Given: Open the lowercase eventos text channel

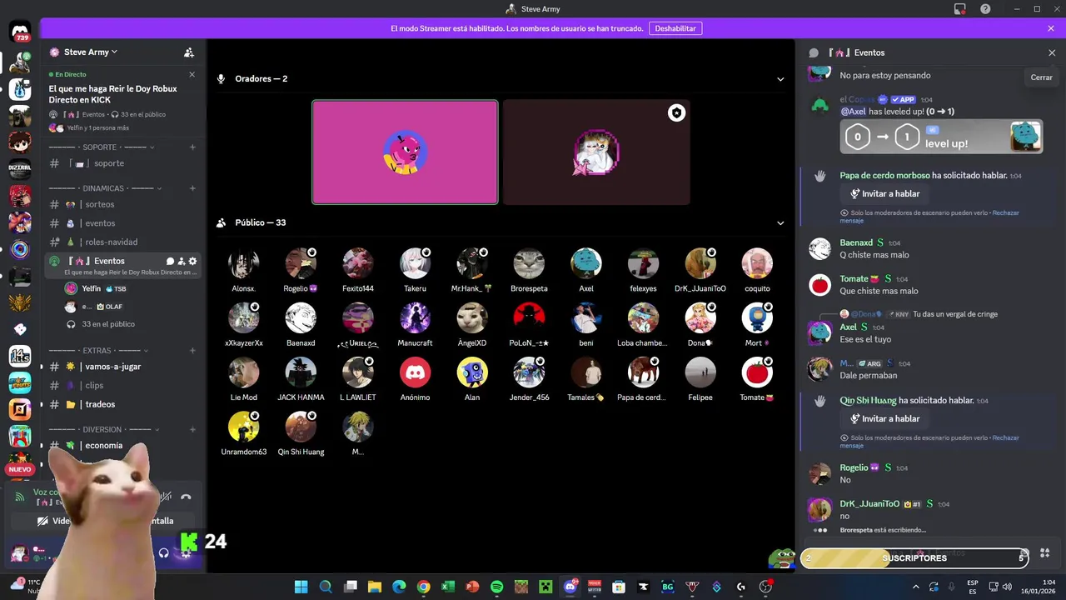Looking at the screenshot, I should coord(123,223).
